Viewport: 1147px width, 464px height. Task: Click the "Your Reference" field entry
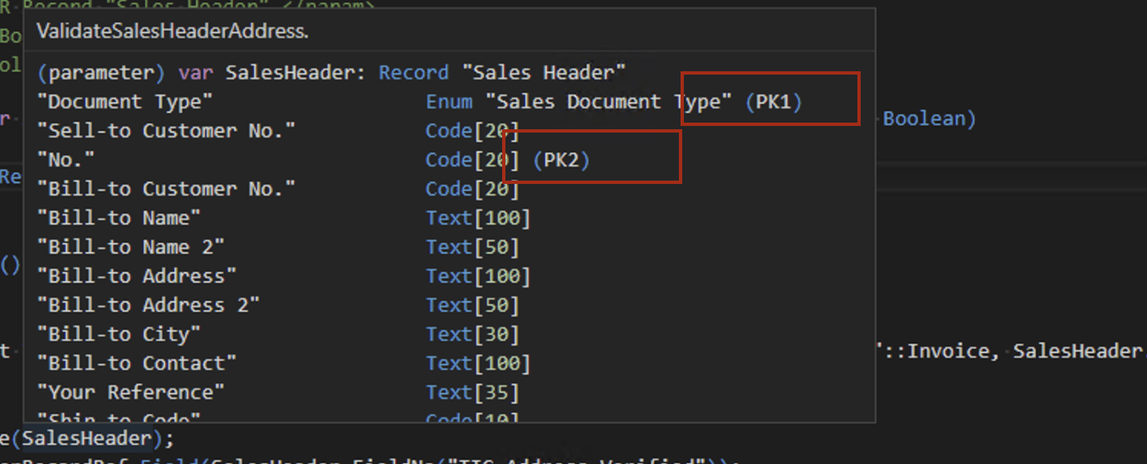131,392
